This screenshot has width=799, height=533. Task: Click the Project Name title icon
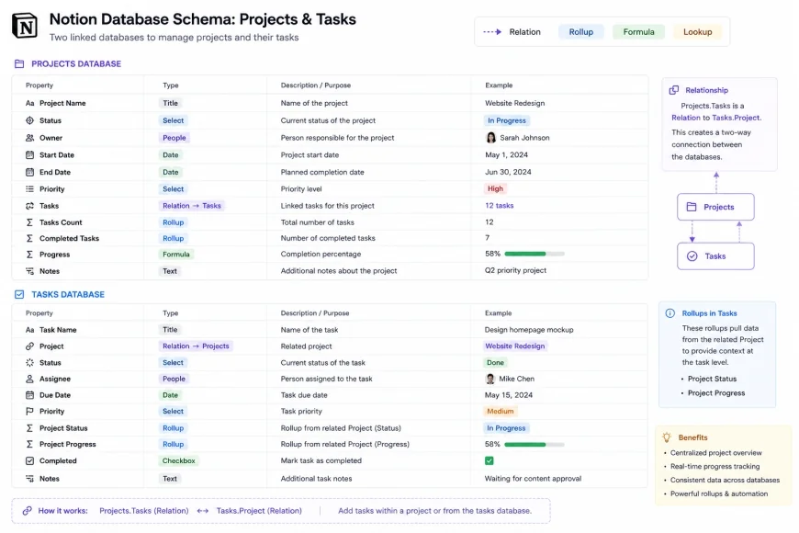29,103
